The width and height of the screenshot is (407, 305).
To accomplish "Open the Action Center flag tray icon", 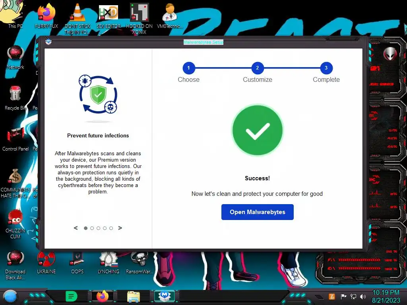I will [343, 296].
